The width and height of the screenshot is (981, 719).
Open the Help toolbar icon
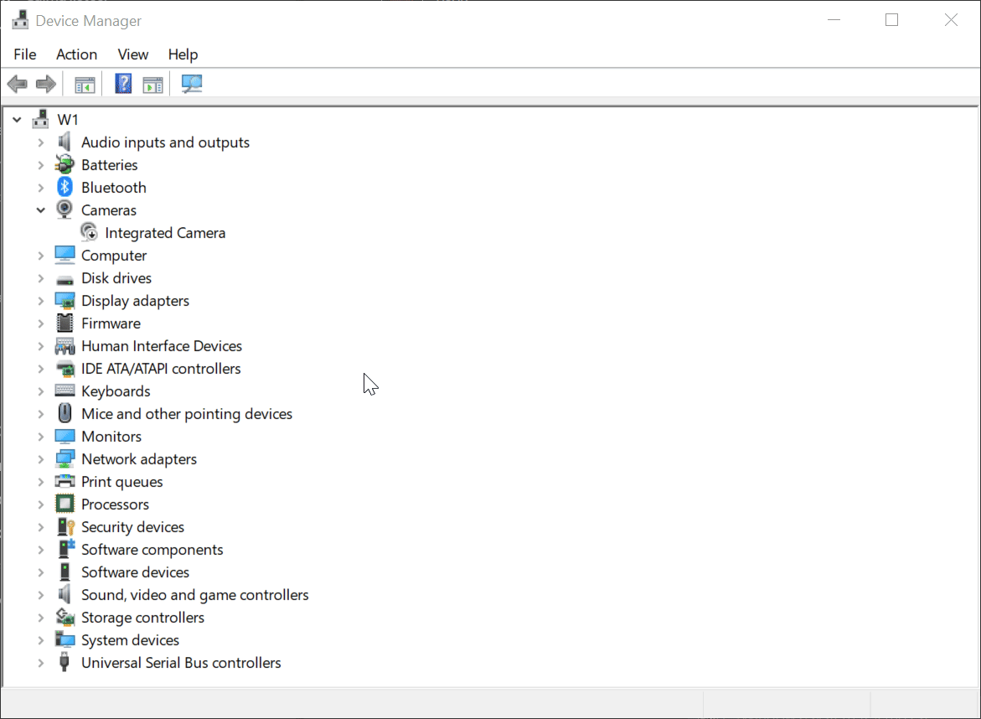tap(123, 84)
